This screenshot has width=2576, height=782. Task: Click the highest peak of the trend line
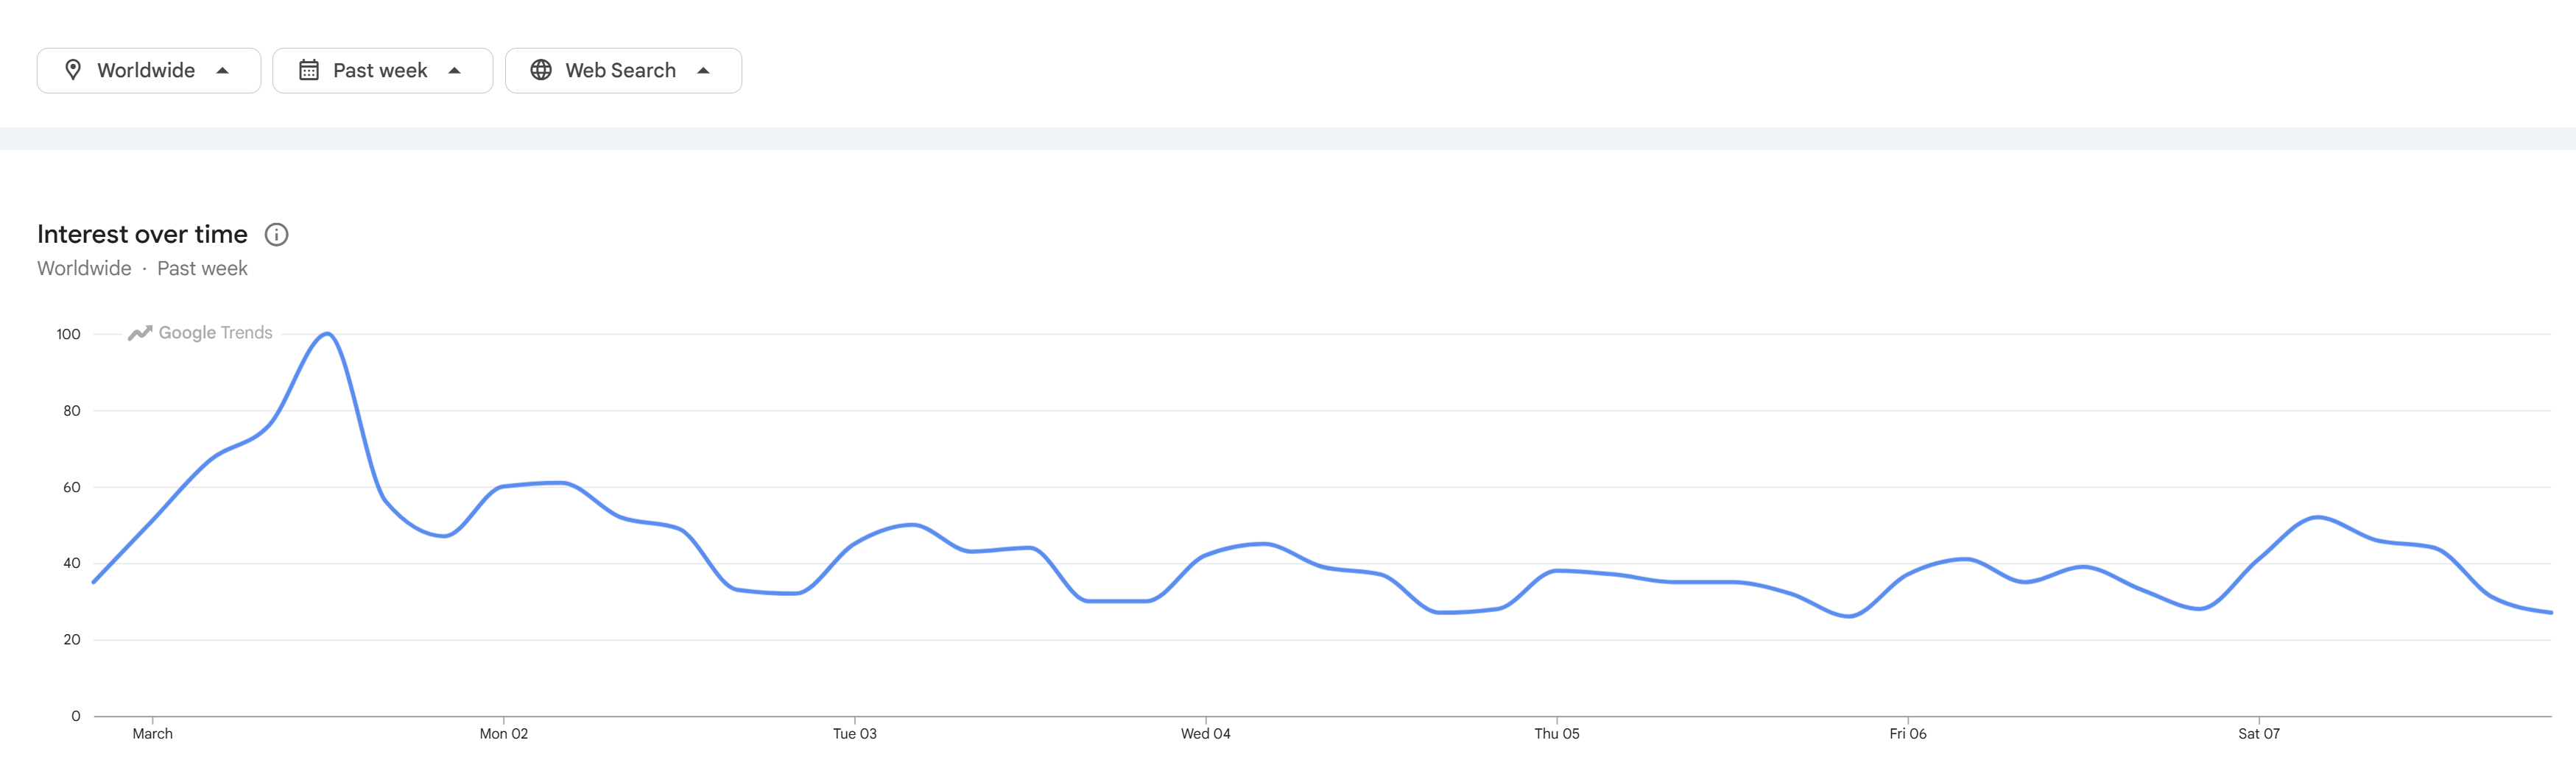327,333
